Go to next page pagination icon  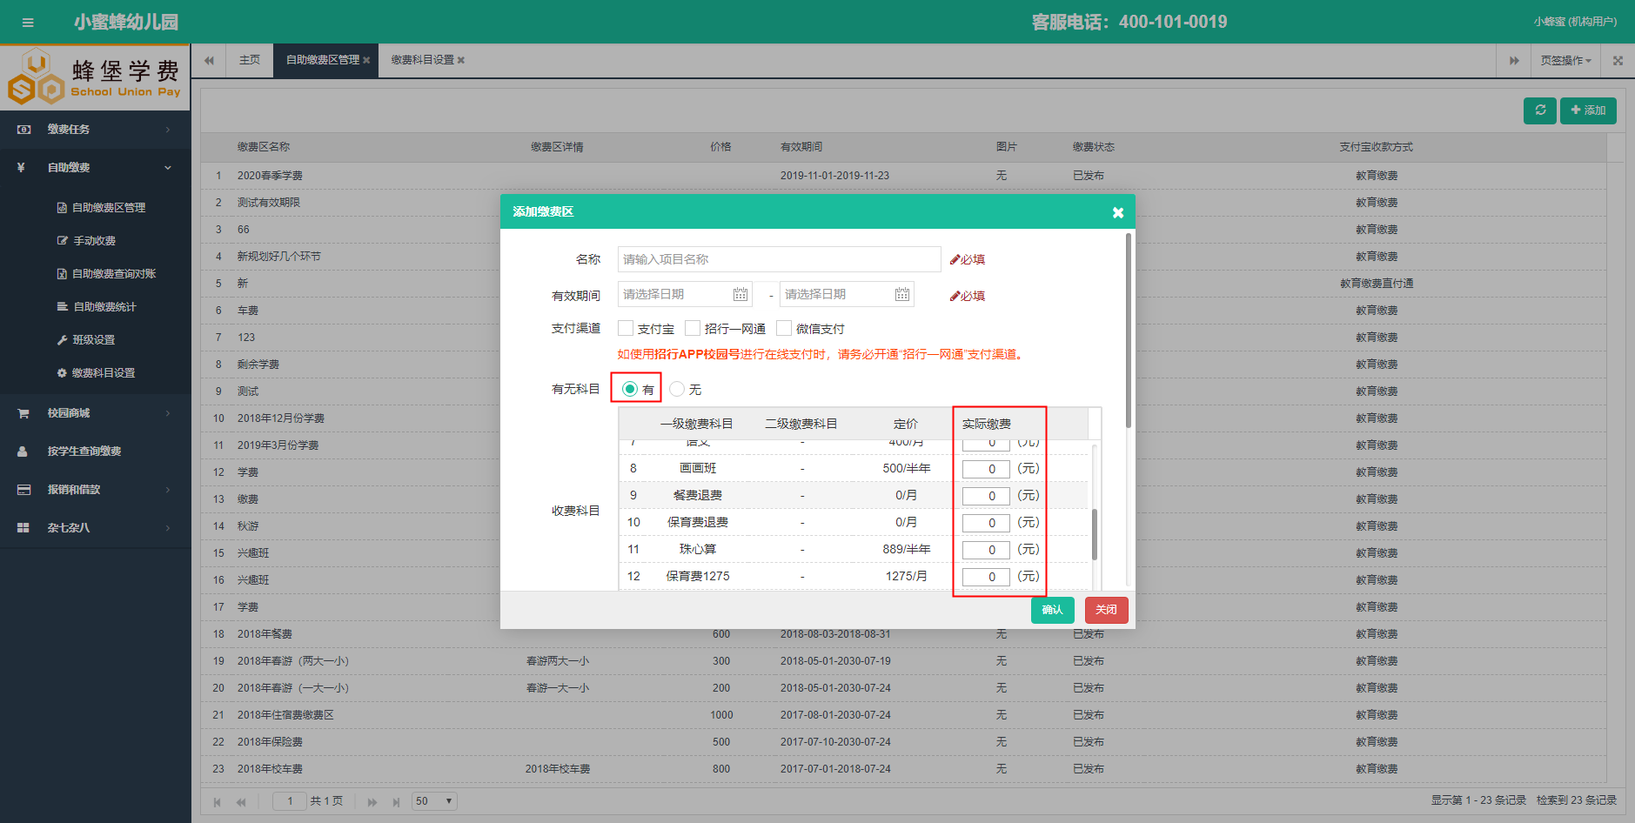372,802
